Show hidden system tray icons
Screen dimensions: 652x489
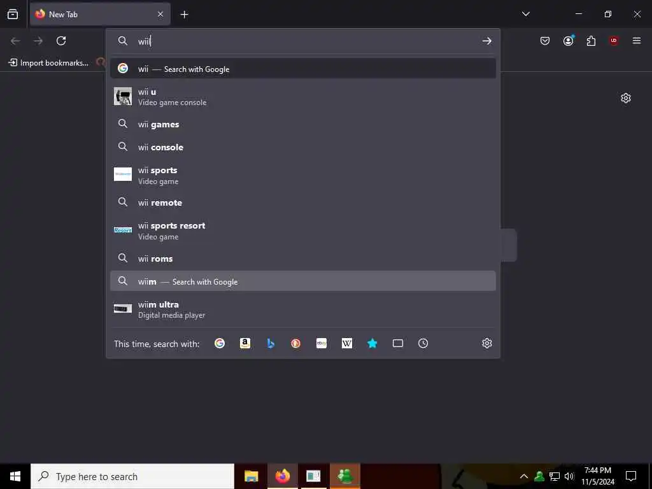[524, 476]
